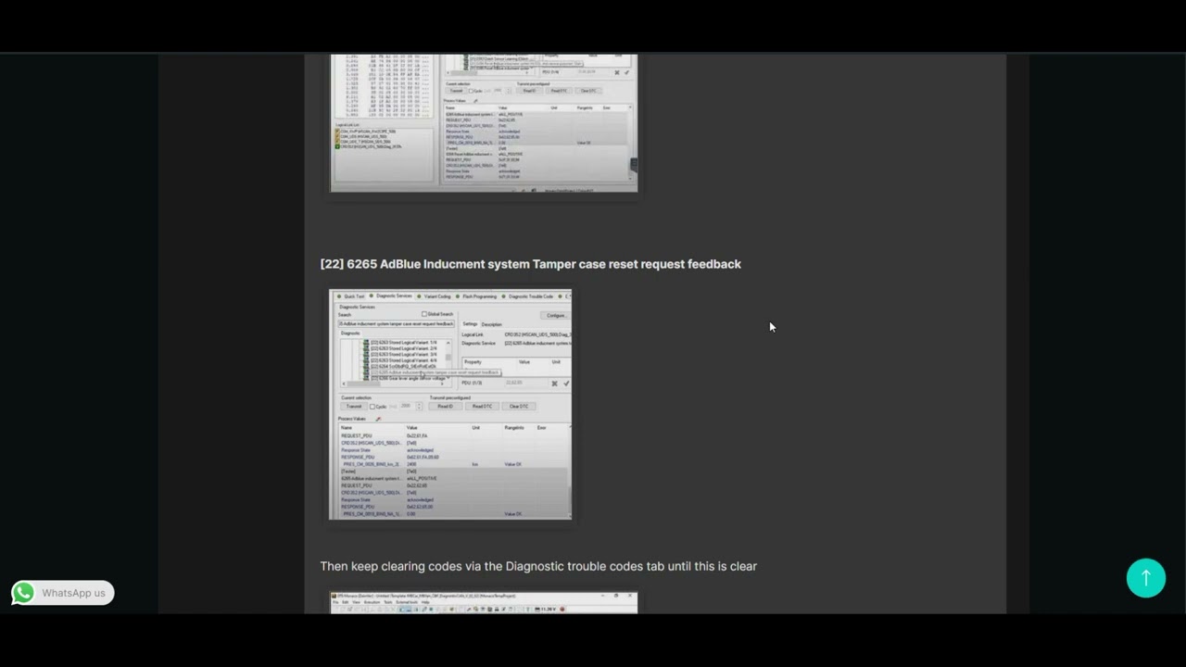The image size is (1186, 667).
Task: Click the Description tab in middle screenshot
Action: coord(492,324)
